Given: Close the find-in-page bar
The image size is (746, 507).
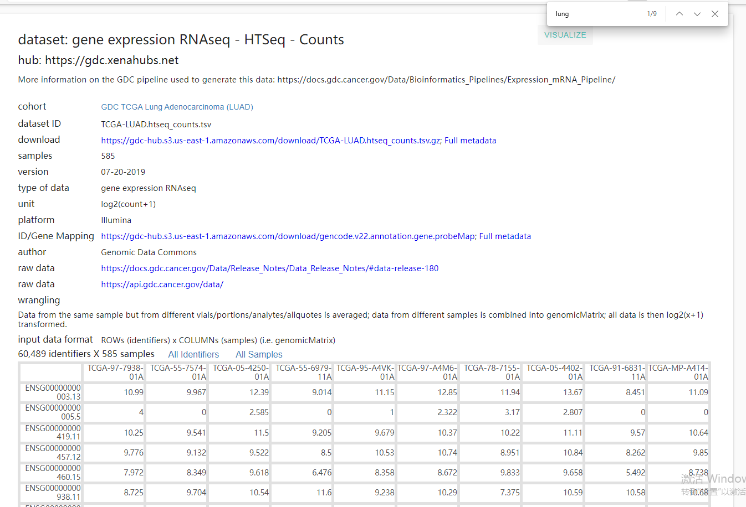Looking at the screenshot, I should [715, 14].
